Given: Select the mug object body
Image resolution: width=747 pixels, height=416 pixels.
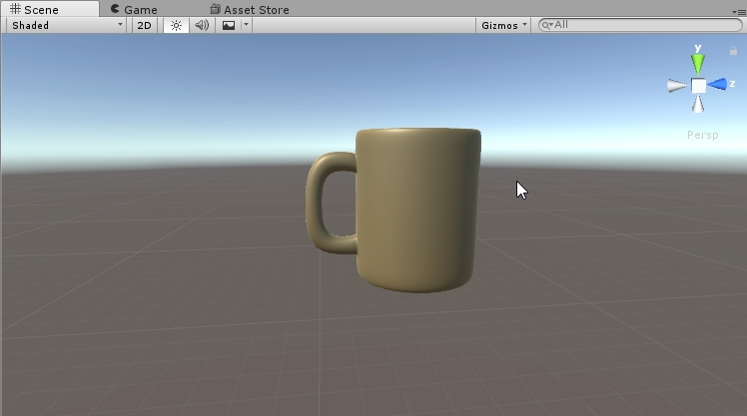Looking at the screenshot, I should (416, 209).
